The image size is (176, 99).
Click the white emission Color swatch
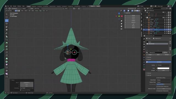pyautogui.click(x=163, y=68)
